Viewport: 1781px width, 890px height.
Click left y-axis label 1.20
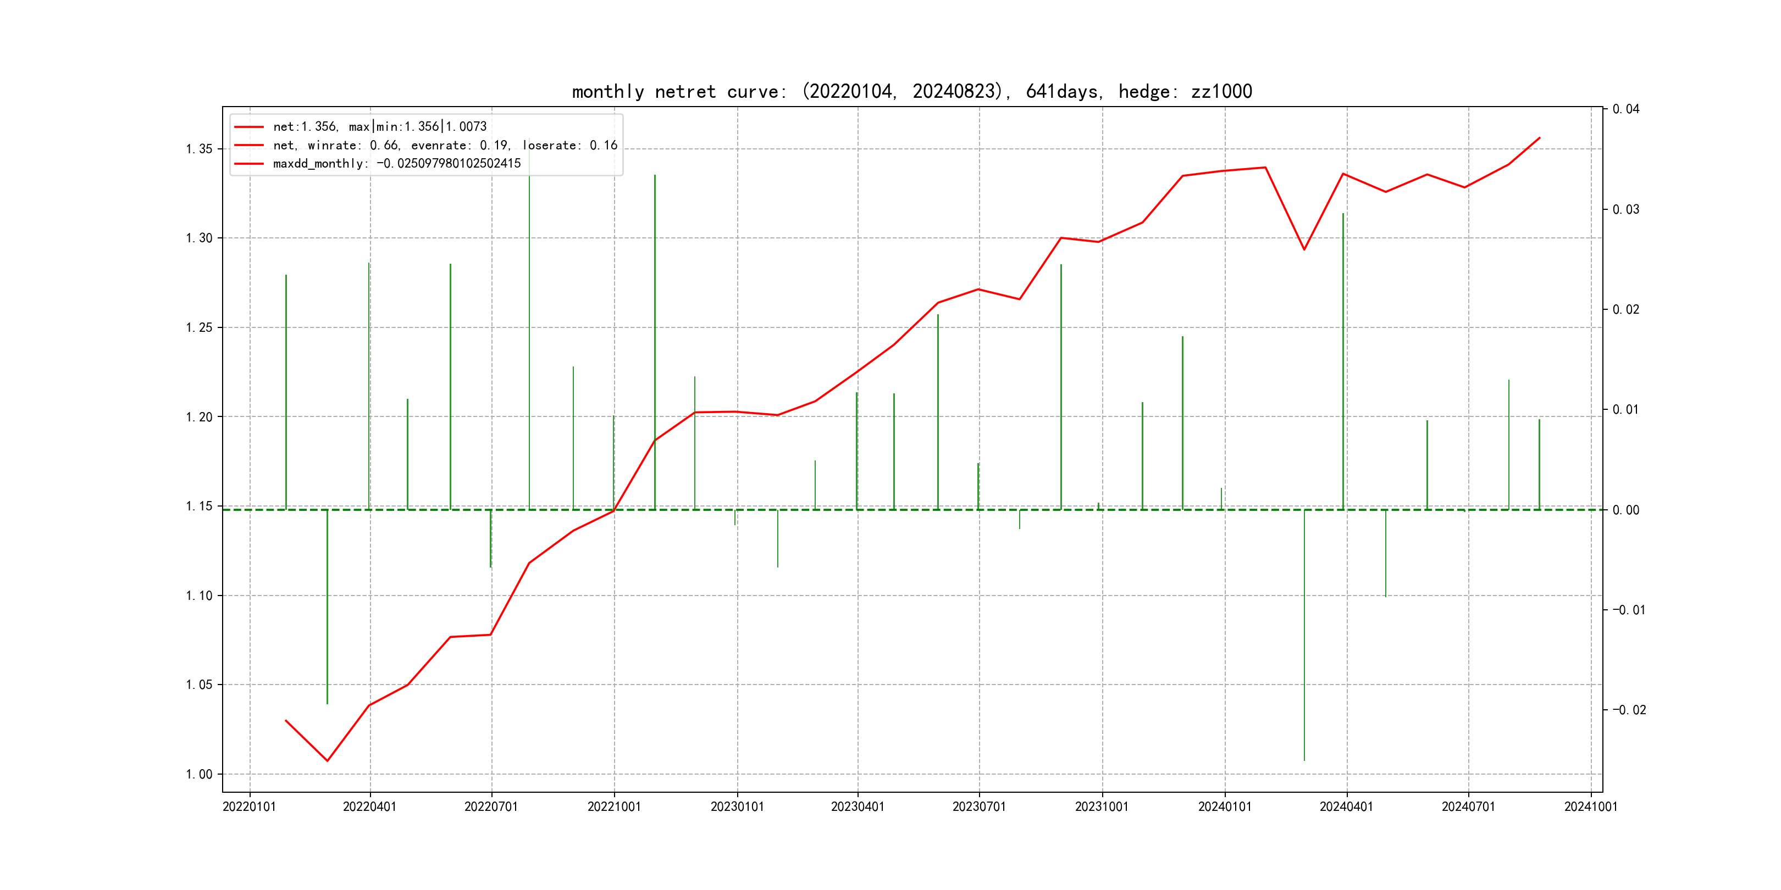point(199,418)
